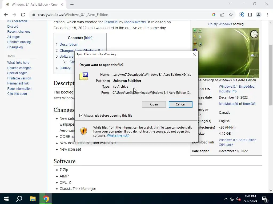Open What links here tool link
The image size is (273, 204).
pyautogui.click(x=18, y=63)
